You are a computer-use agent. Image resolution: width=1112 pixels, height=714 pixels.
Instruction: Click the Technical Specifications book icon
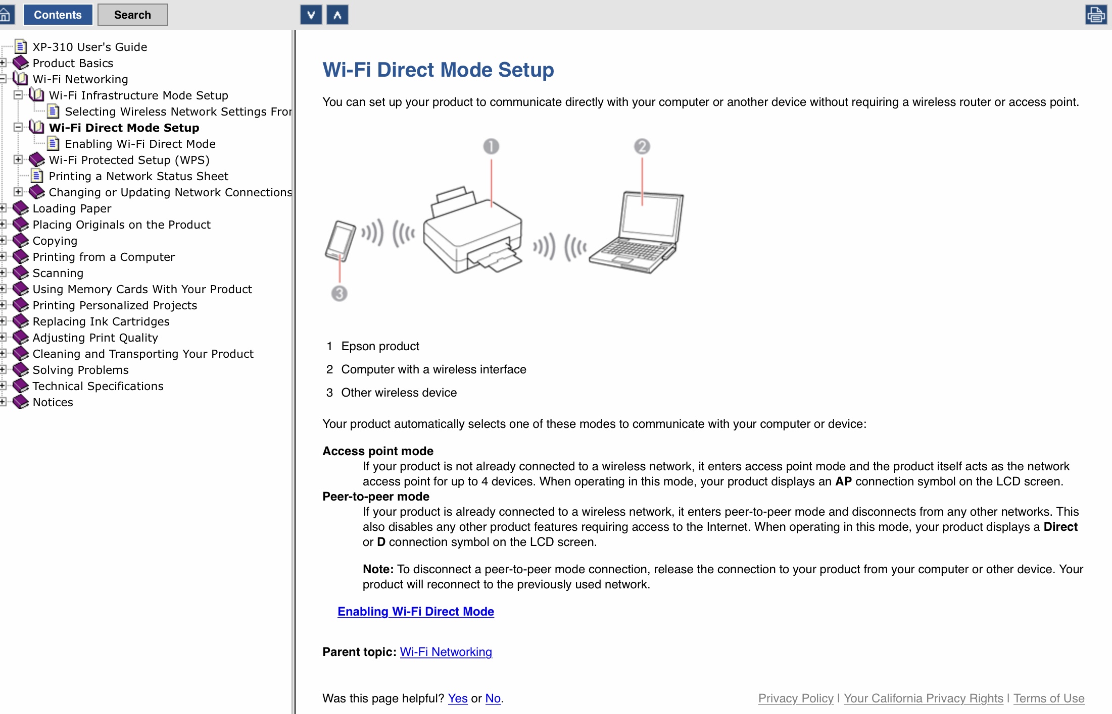[x=21, y=386]
